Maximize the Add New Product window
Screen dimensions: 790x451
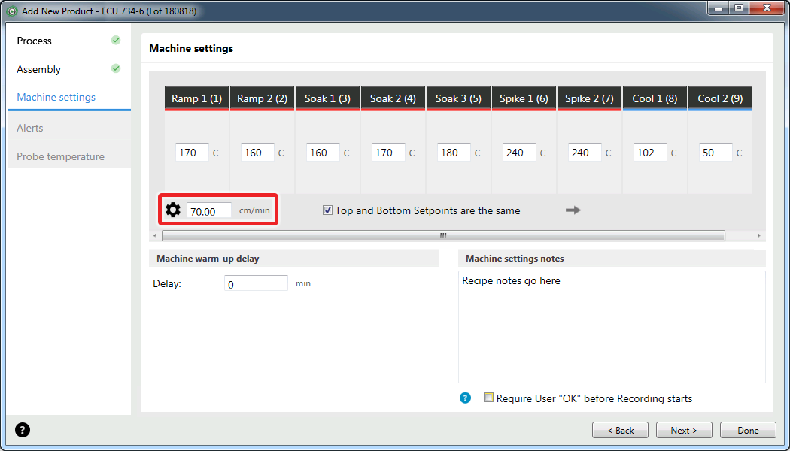tap(739, 8)
